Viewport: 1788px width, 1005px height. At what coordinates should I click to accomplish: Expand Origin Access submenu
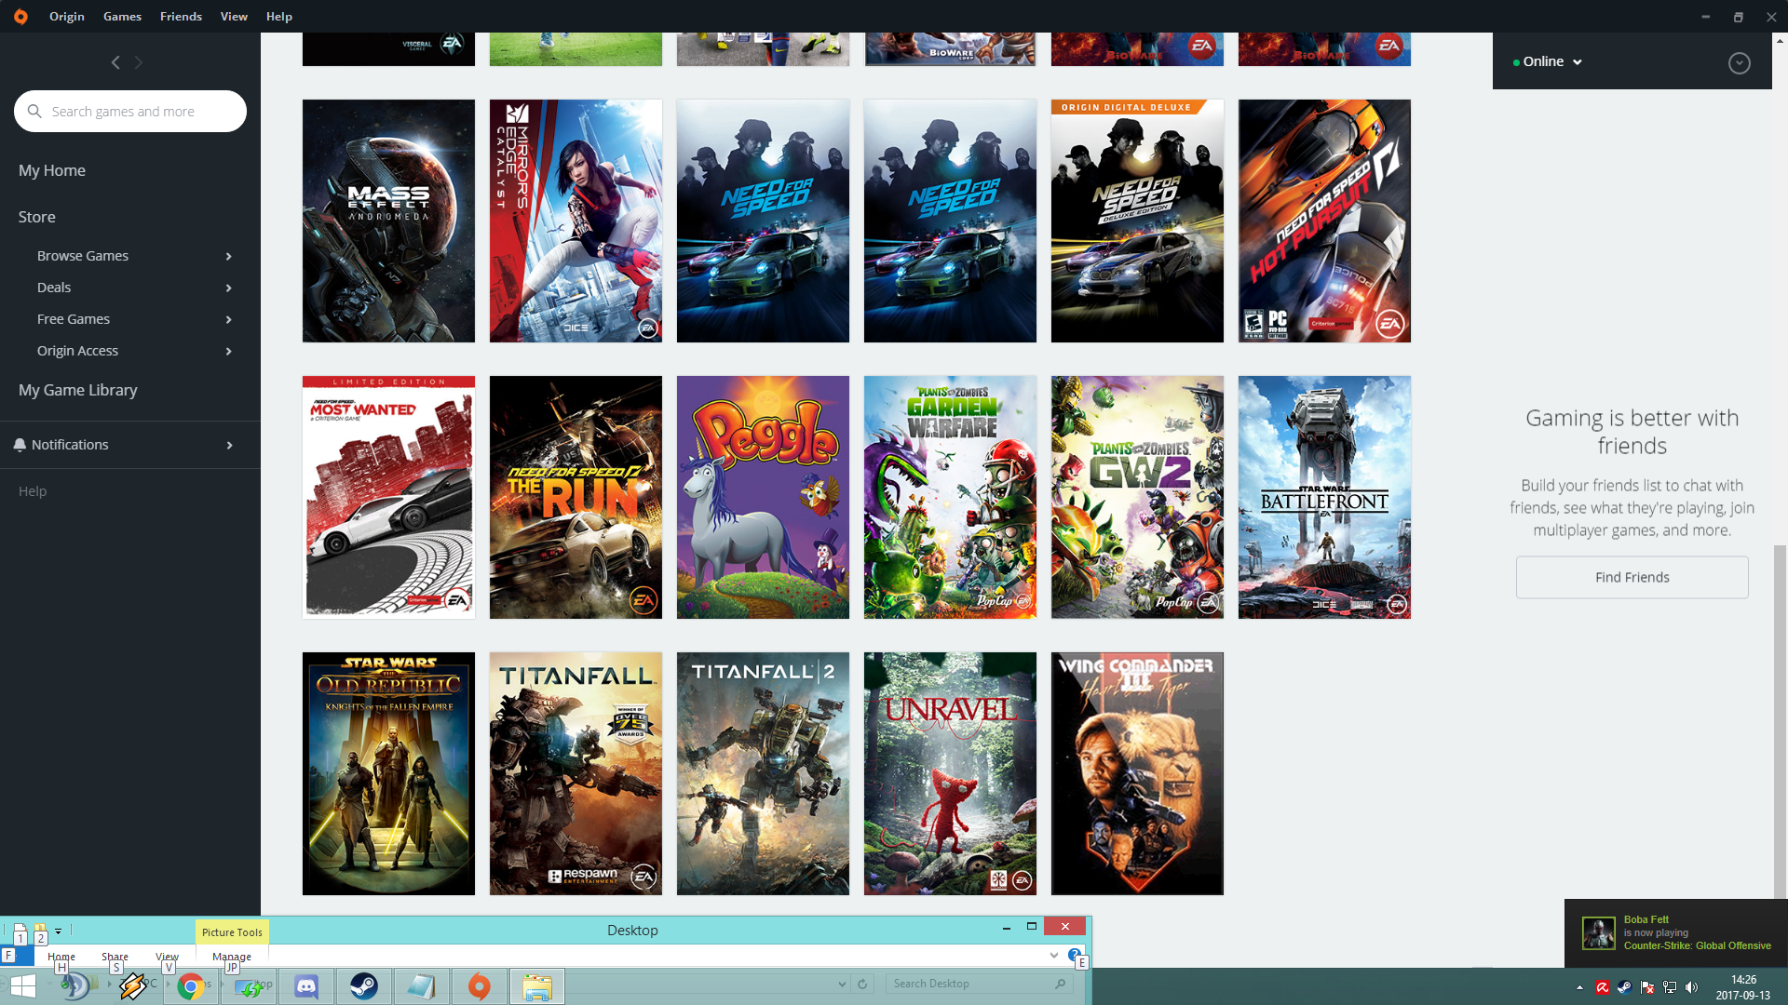228,351
